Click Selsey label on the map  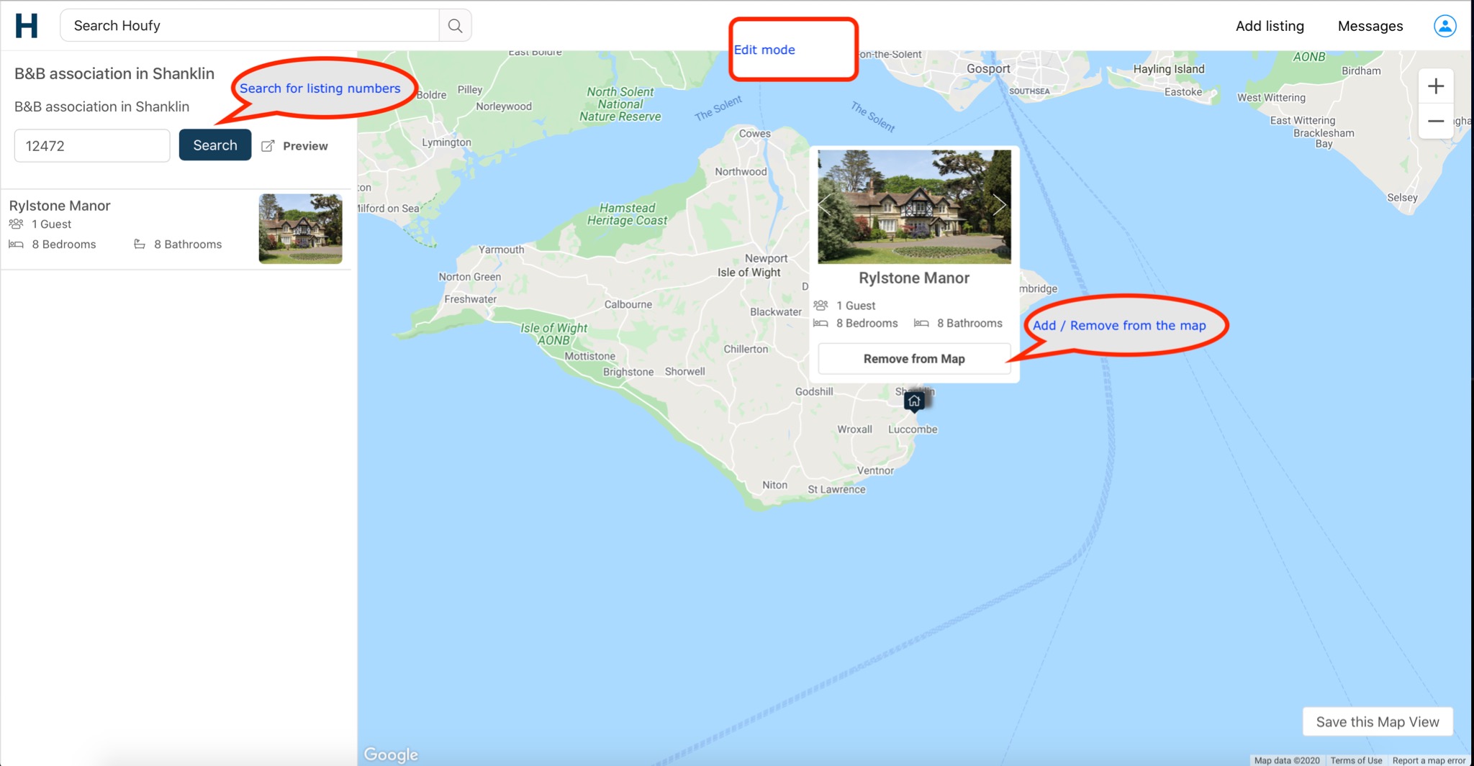click(1402, 198)
